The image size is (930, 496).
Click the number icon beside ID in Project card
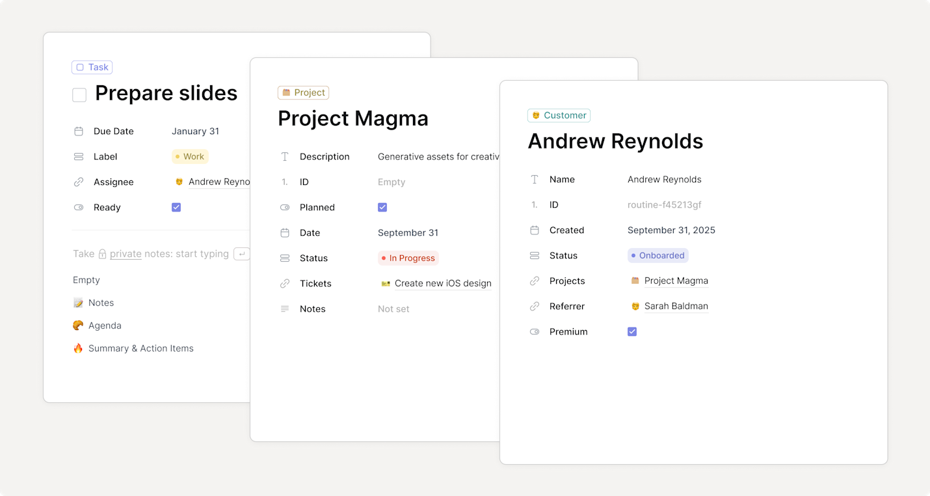285,182
